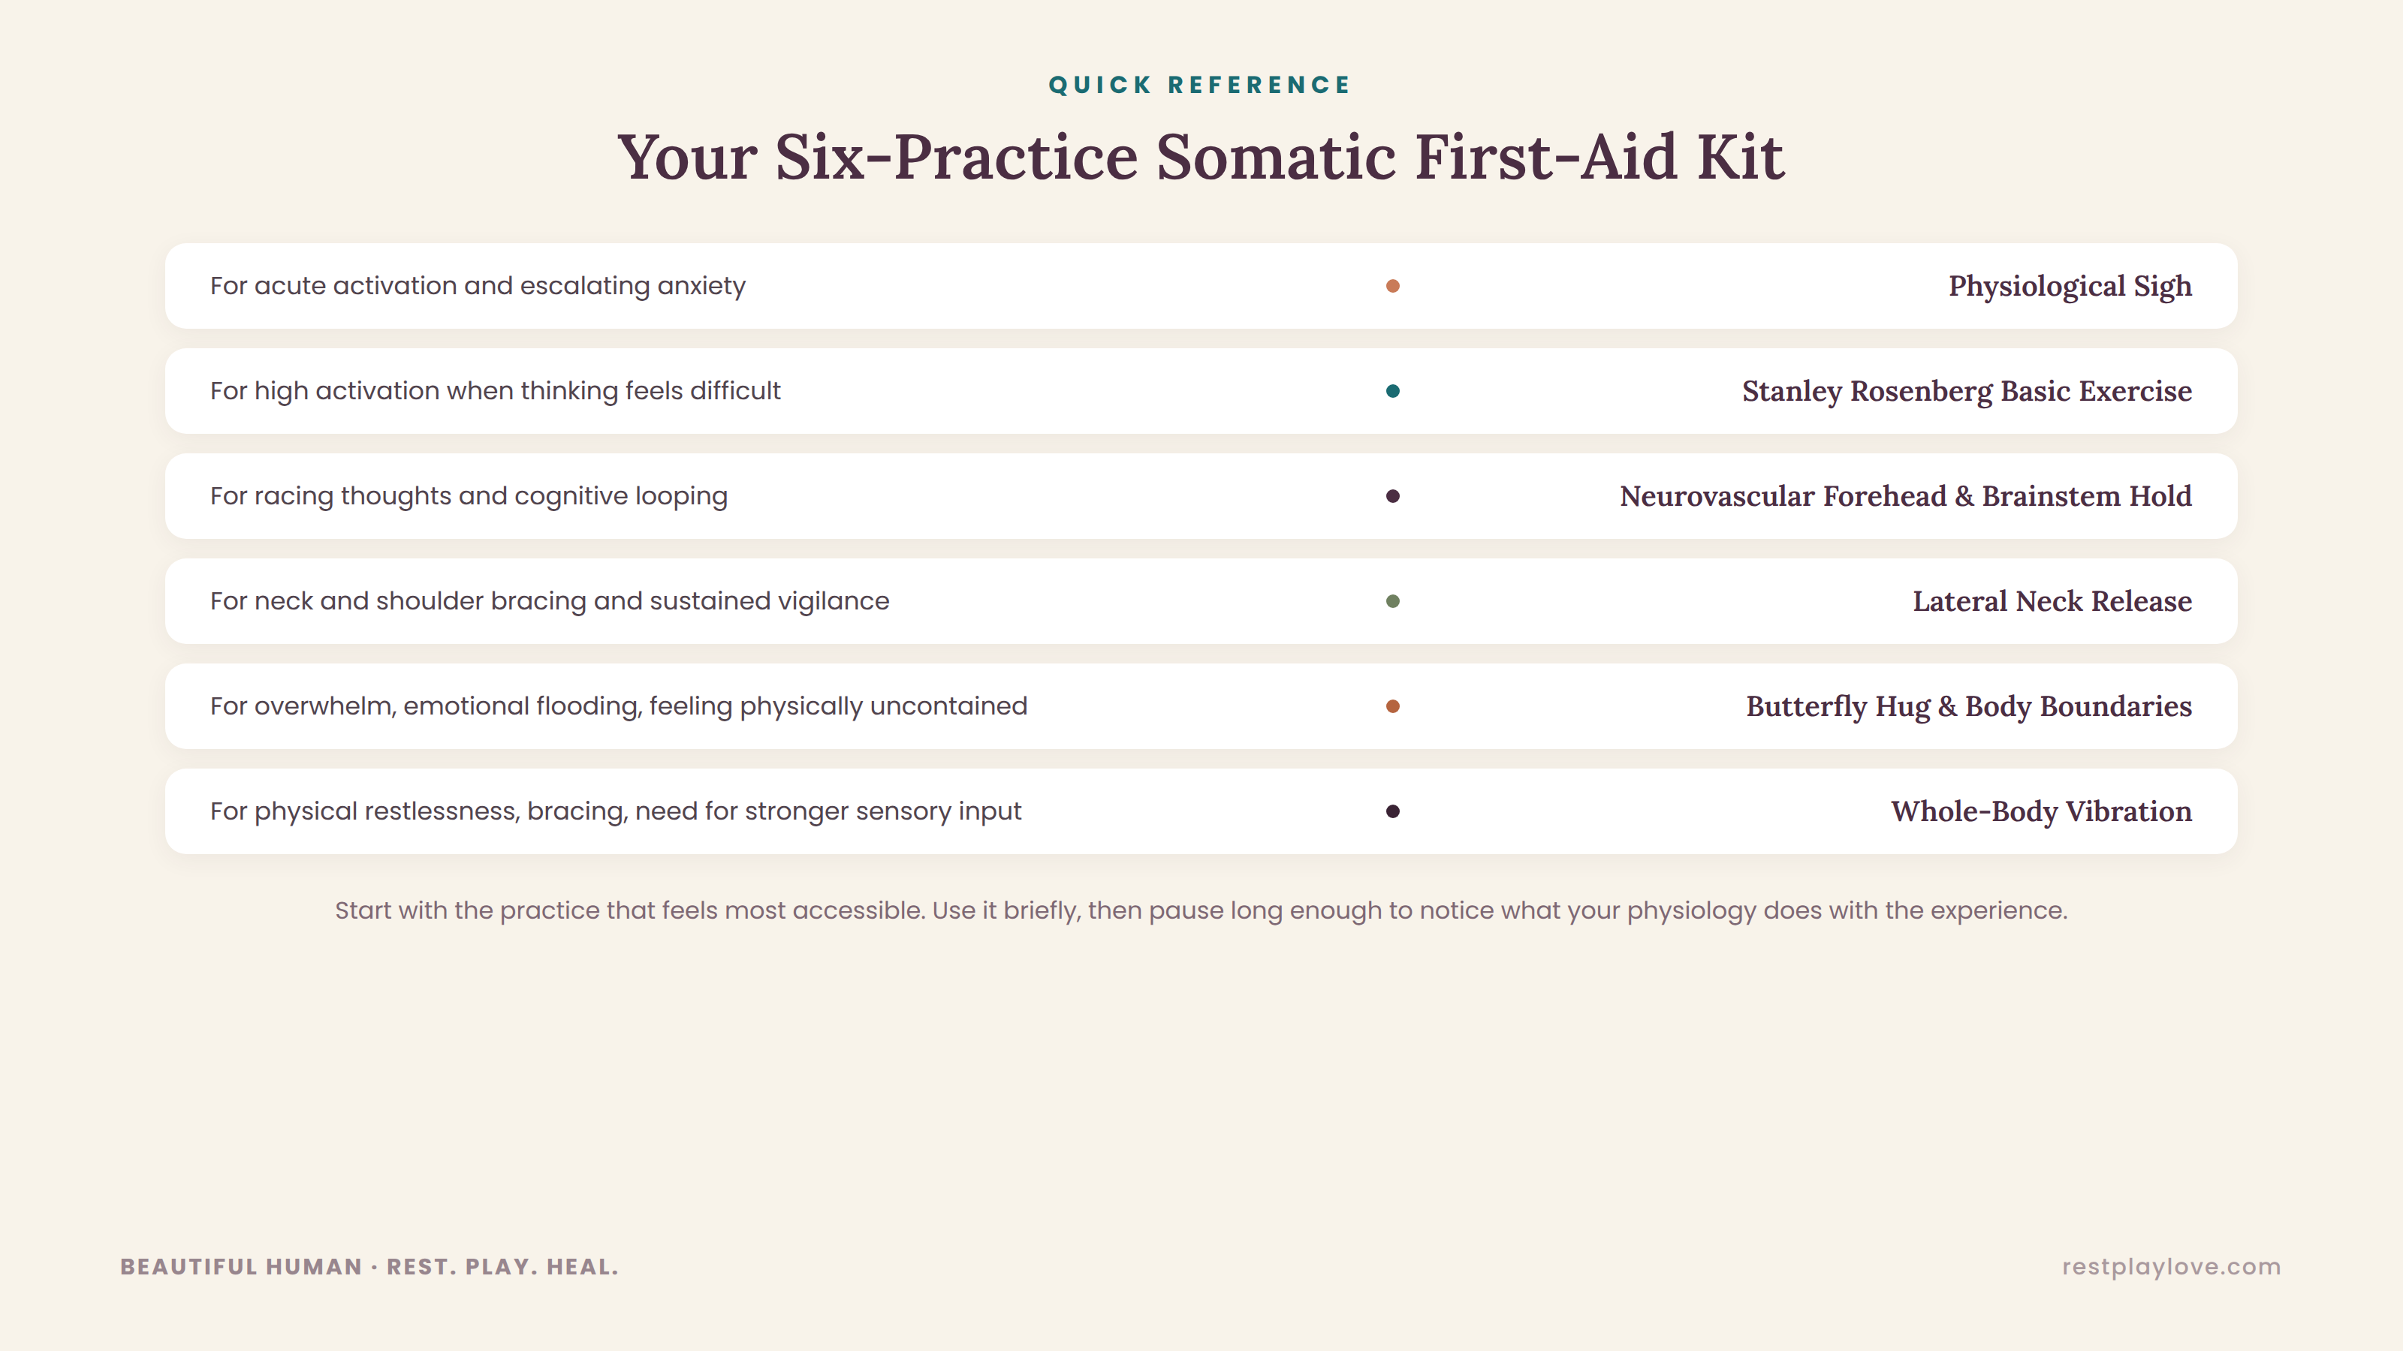
Task: Open the restplaylove.com link
Action: click(x=2171, y=1266)
